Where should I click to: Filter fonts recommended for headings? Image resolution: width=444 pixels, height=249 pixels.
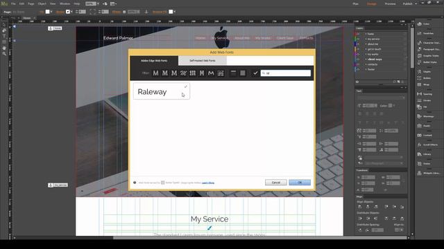pos(233,73)
